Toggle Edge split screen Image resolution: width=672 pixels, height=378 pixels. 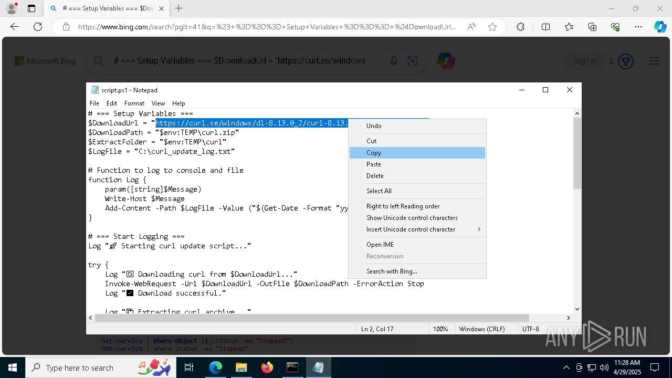[545, 27]
